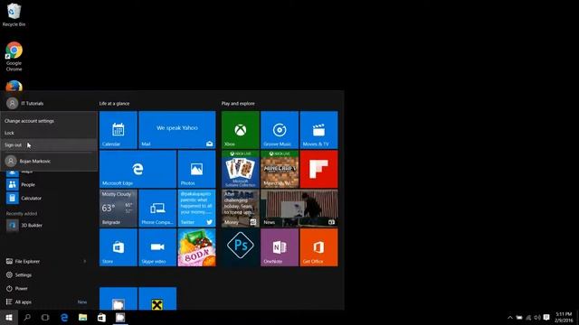This screenshot has height=325, width=579.
Task: Open File Explorer from Start menu
Action: coord(23,261)
